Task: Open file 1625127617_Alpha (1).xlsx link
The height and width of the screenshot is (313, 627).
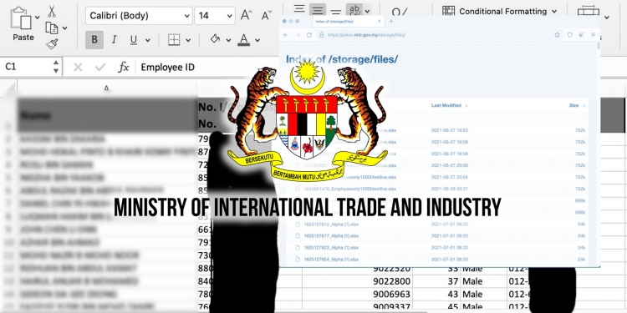Action: (x=332, y=235)
